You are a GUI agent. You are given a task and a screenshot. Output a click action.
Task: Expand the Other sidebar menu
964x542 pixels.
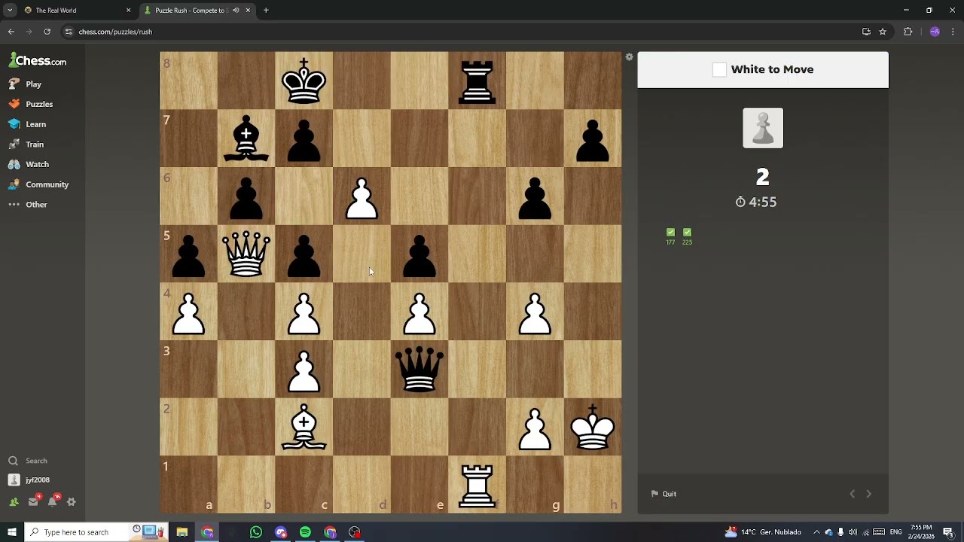pyautogui.click(x=28, y=205)
